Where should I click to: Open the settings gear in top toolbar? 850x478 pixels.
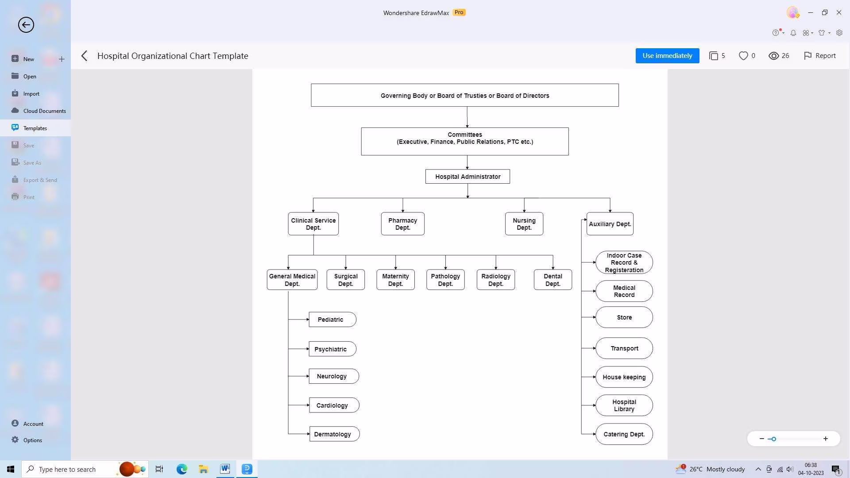(839, 33)
